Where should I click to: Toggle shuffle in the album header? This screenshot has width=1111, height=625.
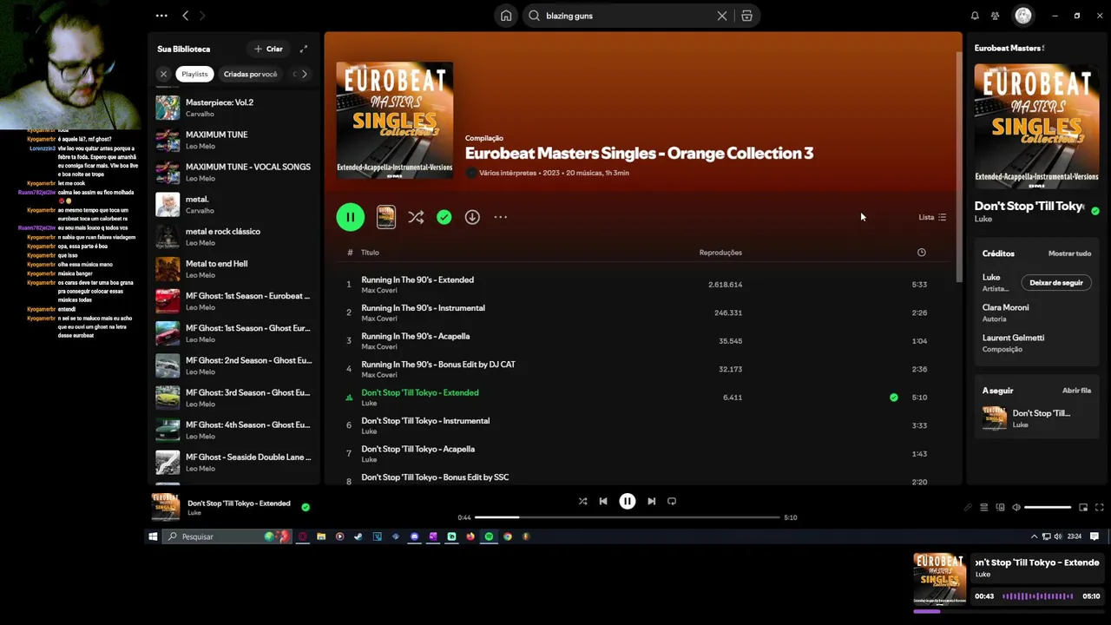pyautogui.click(x=416, y=217)
